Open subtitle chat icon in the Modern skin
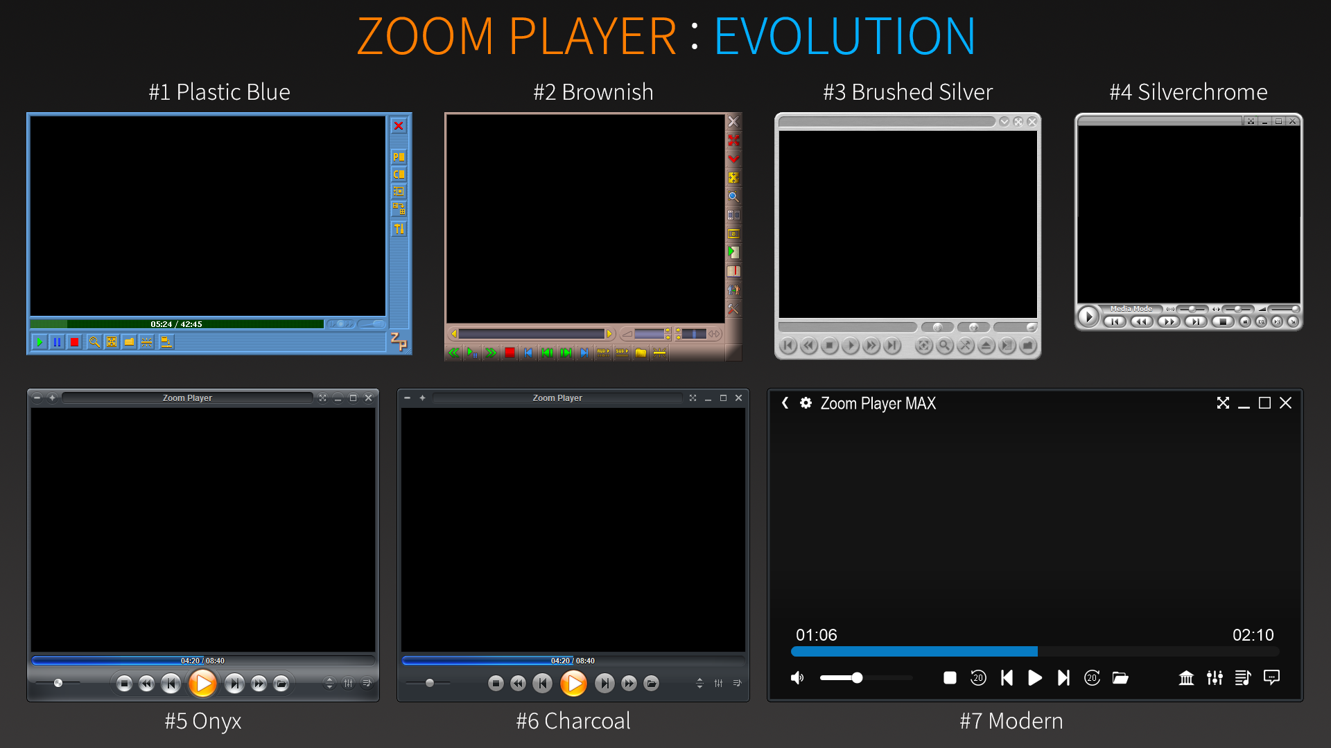 click(x=1271, y=677)
